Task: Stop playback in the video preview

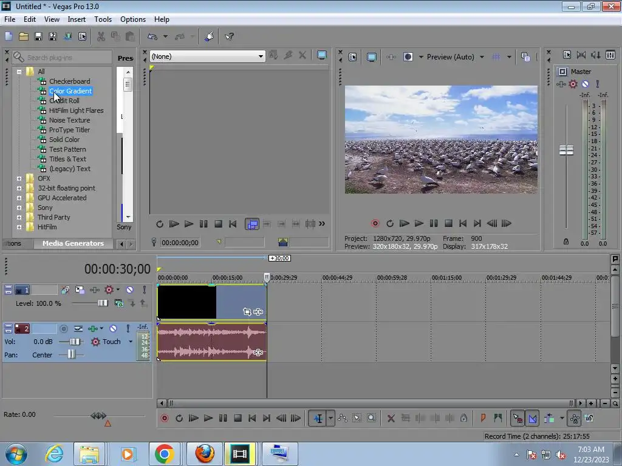Action: [x=448, y=223]
